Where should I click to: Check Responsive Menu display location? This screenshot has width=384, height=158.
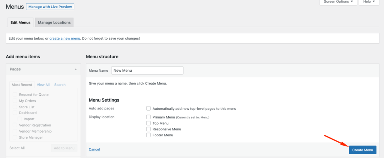coord(148,129)
